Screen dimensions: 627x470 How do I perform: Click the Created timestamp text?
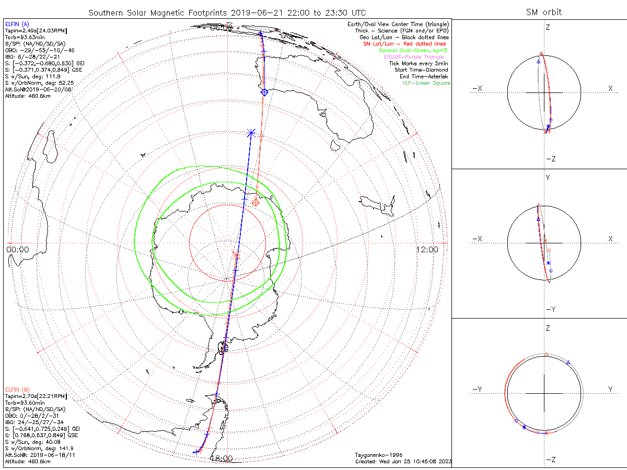403,461
